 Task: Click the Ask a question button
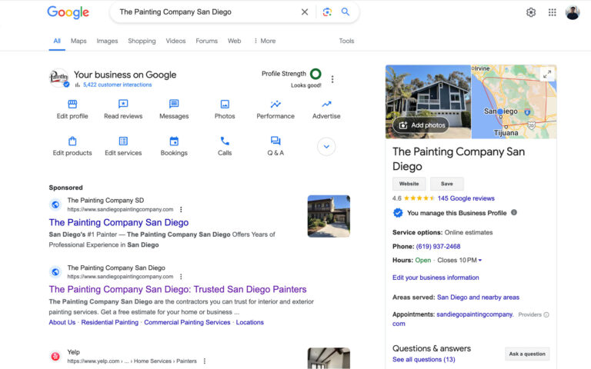tap(527, 354)
